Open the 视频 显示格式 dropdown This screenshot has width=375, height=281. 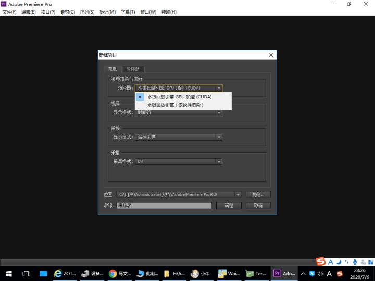pyautogui.click(x=179, y=112)
